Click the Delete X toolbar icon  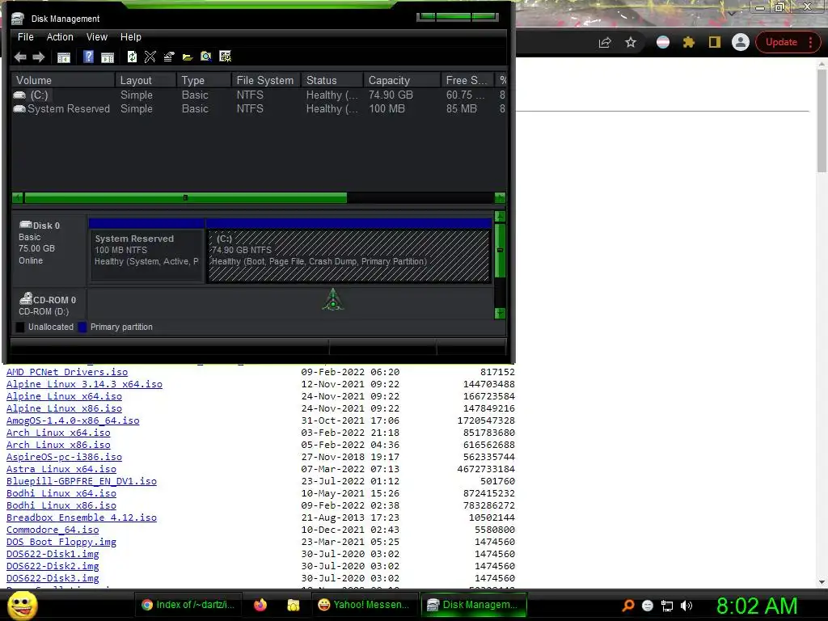tap(150, 57)
